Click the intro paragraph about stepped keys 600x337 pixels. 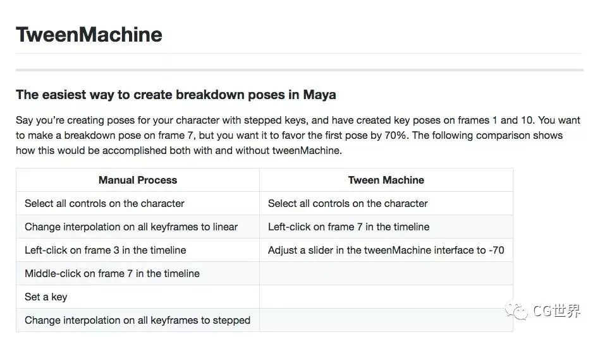tap(289, 135)
